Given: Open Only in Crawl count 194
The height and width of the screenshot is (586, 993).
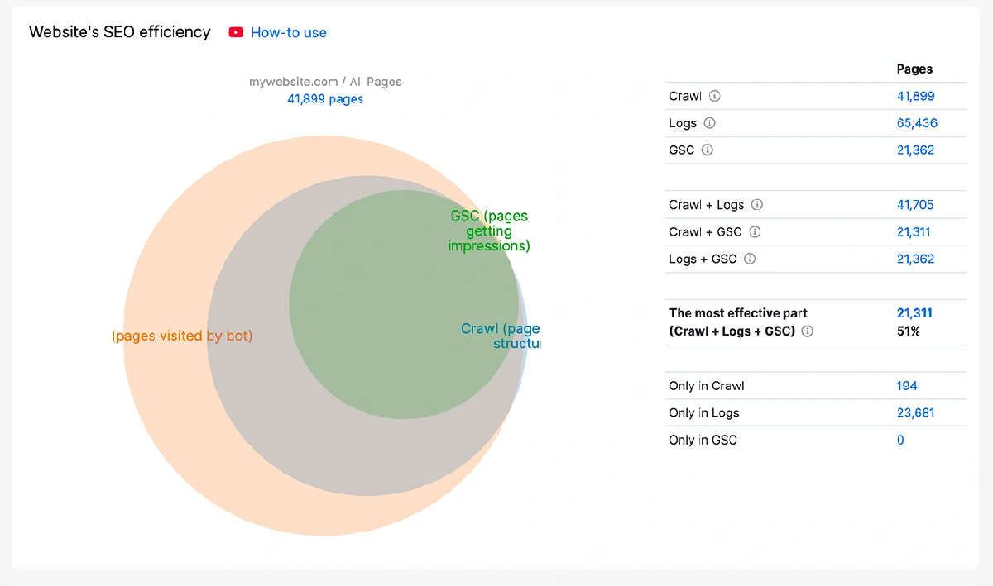Looking at the screenshot, I should click(907, 386).
